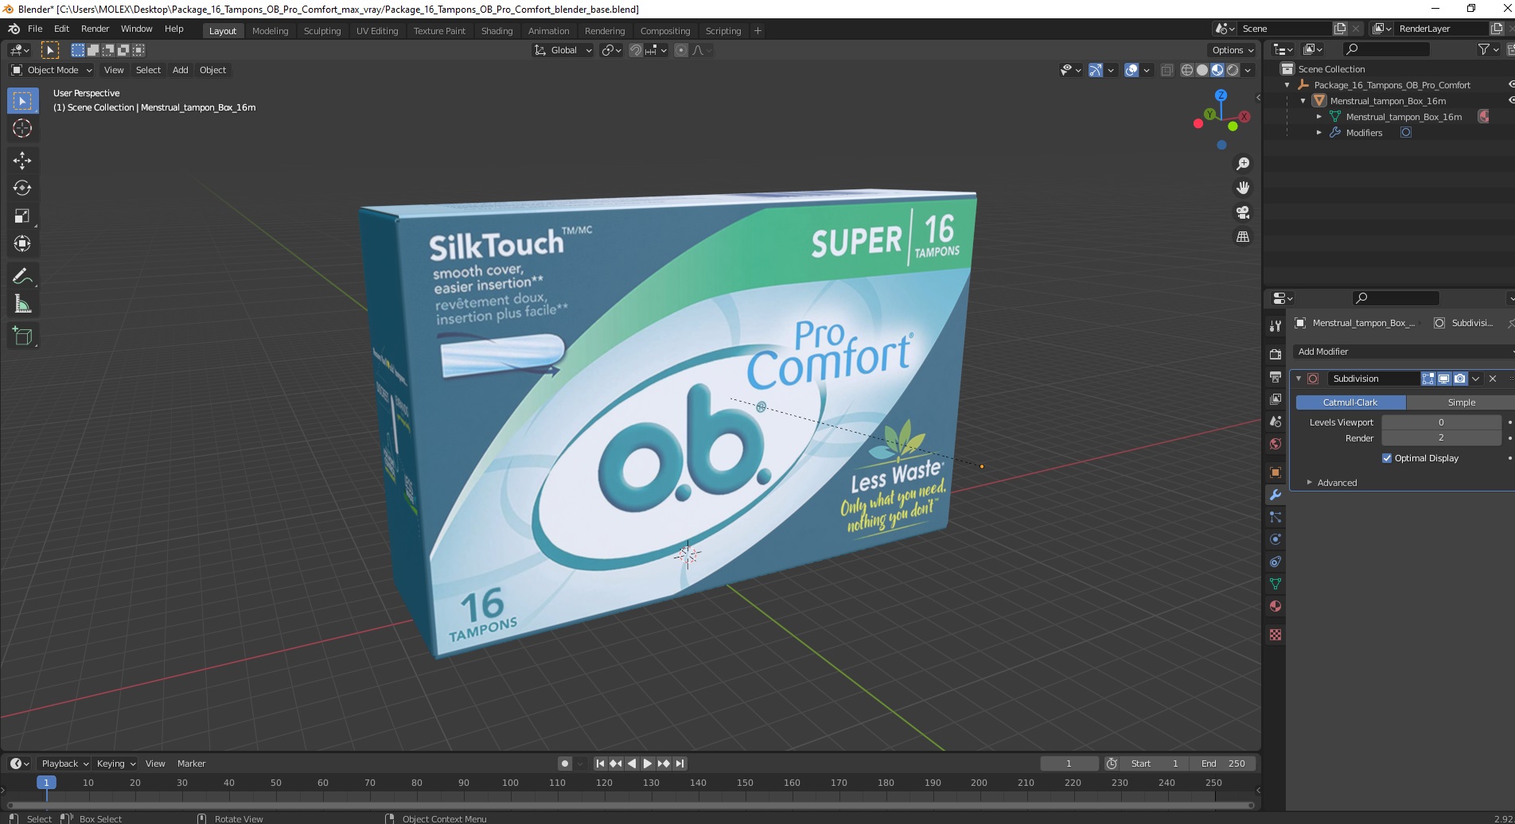Play the animation forward
Viewport: 1515px width, 824px height.
tap(648, 764)
